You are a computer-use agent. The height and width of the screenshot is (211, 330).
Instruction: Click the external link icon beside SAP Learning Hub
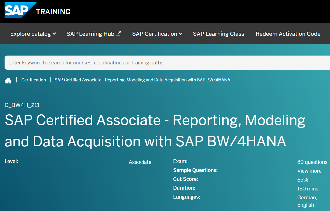[x=118, y=33]
